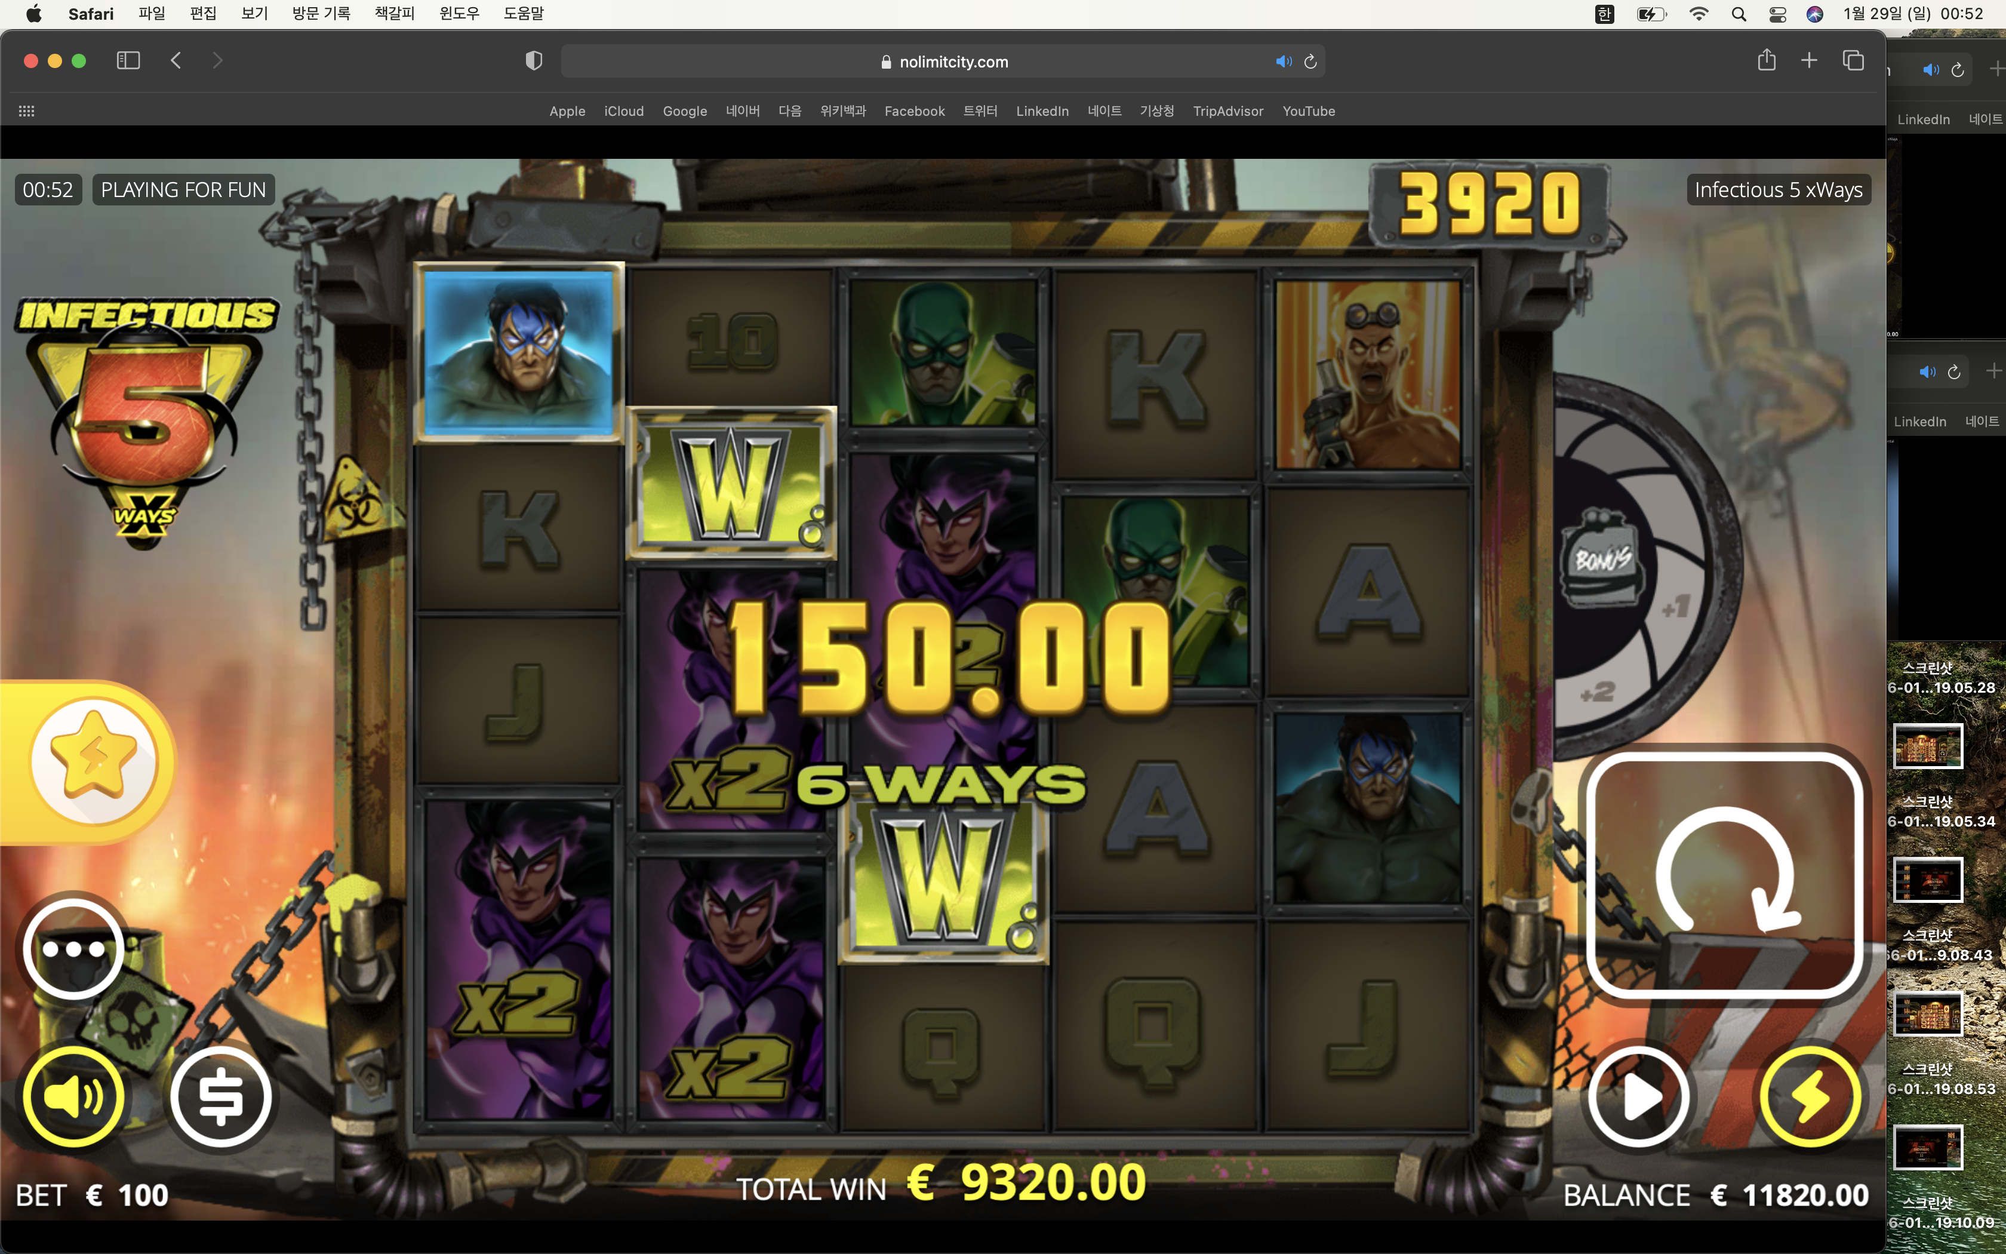Viewport: 2006px width, 1254px height.
Task: Click the Infectious 5 xWays title label
Action: (1778, 190)
